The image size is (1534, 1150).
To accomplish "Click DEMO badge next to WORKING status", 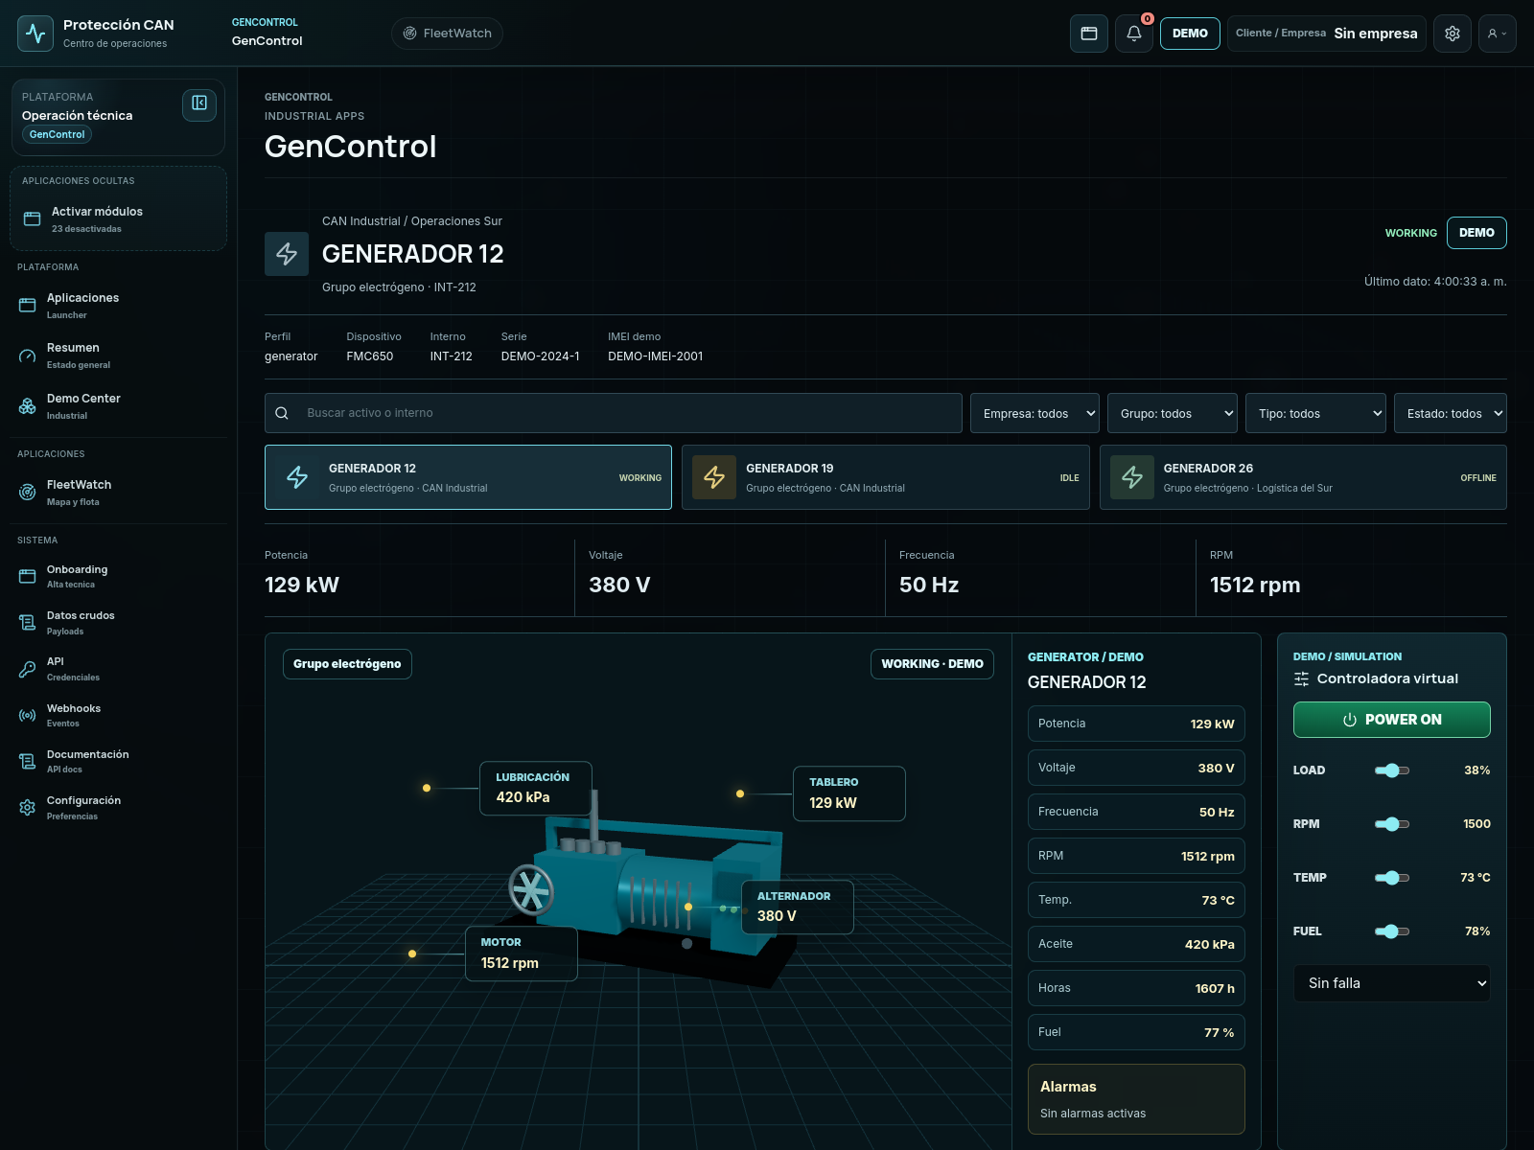I will point(1476,233).
